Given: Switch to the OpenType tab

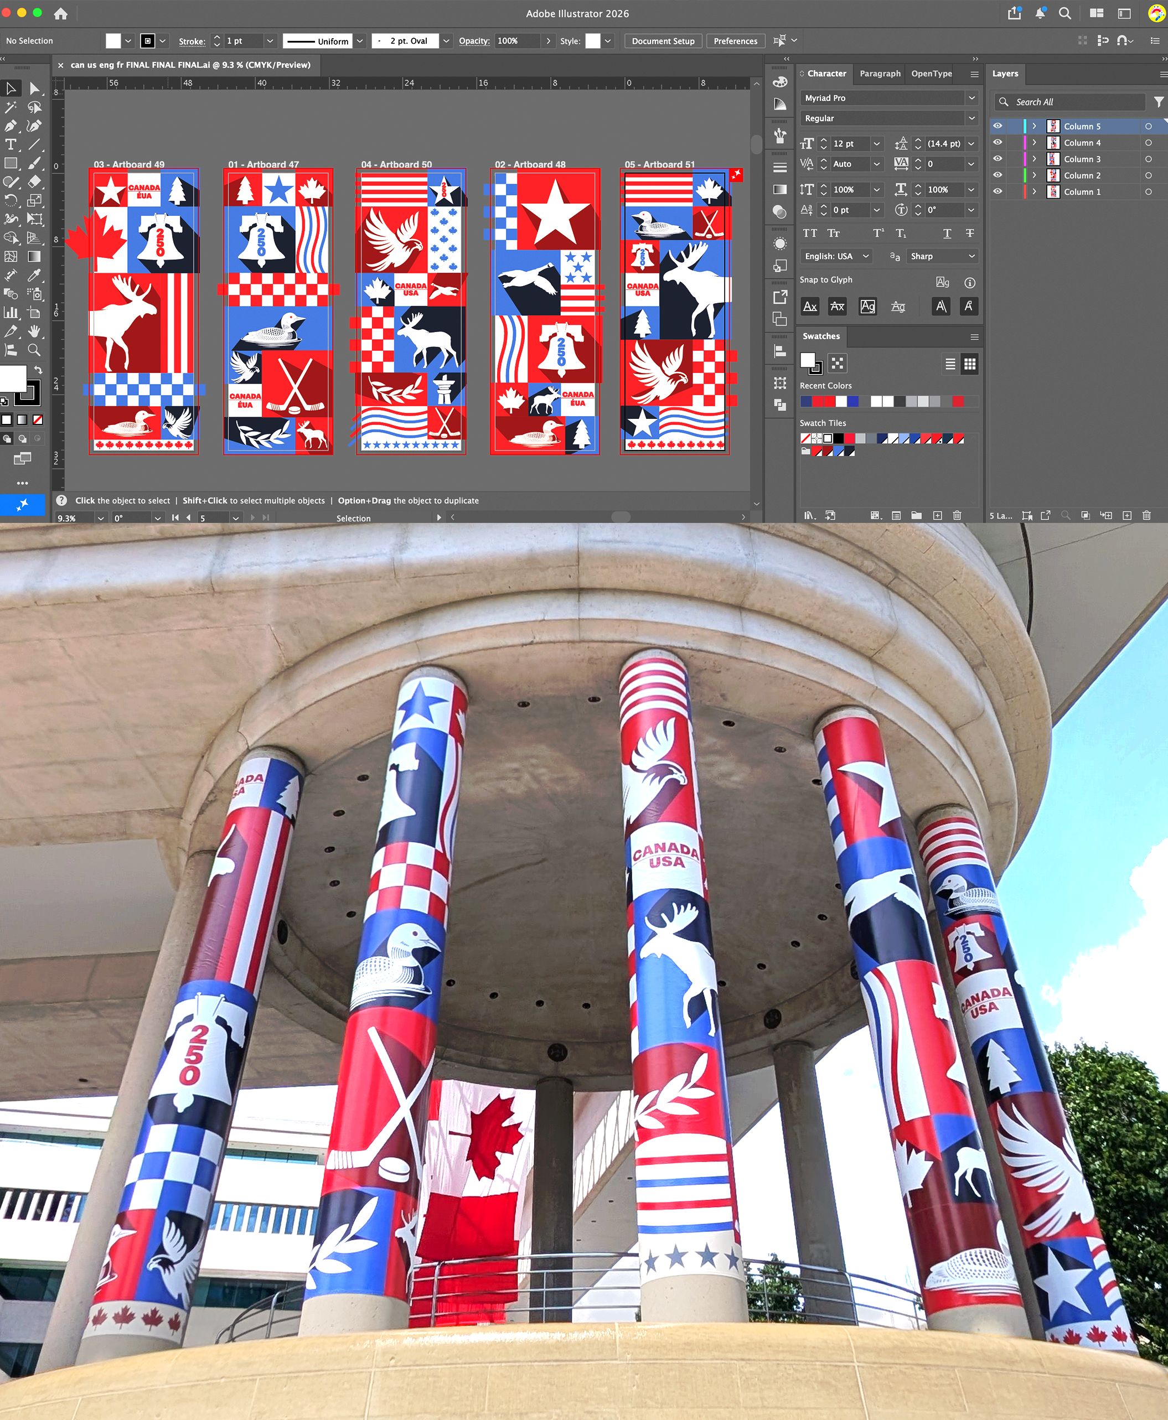Looking at the screenshot, I should (x=931, y=73).
